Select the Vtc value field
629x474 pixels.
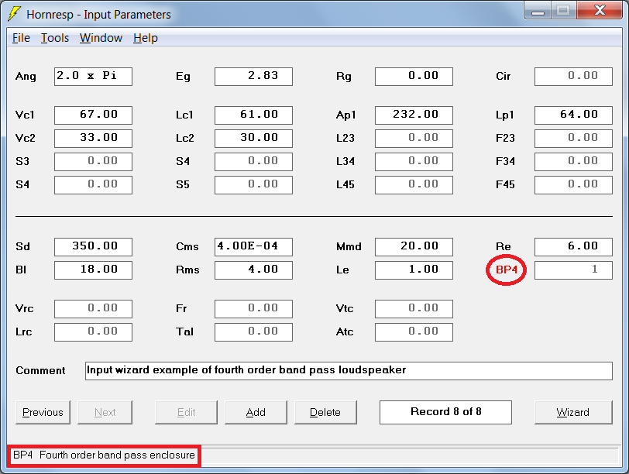coord(414,309)
